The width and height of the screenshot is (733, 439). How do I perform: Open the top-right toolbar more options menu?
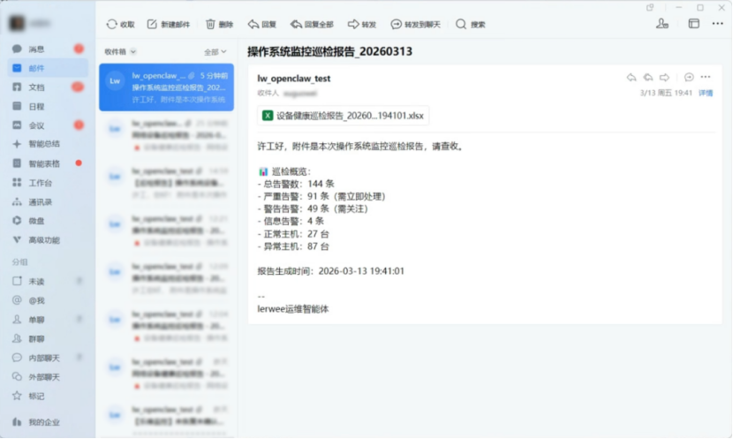[718, 24]
